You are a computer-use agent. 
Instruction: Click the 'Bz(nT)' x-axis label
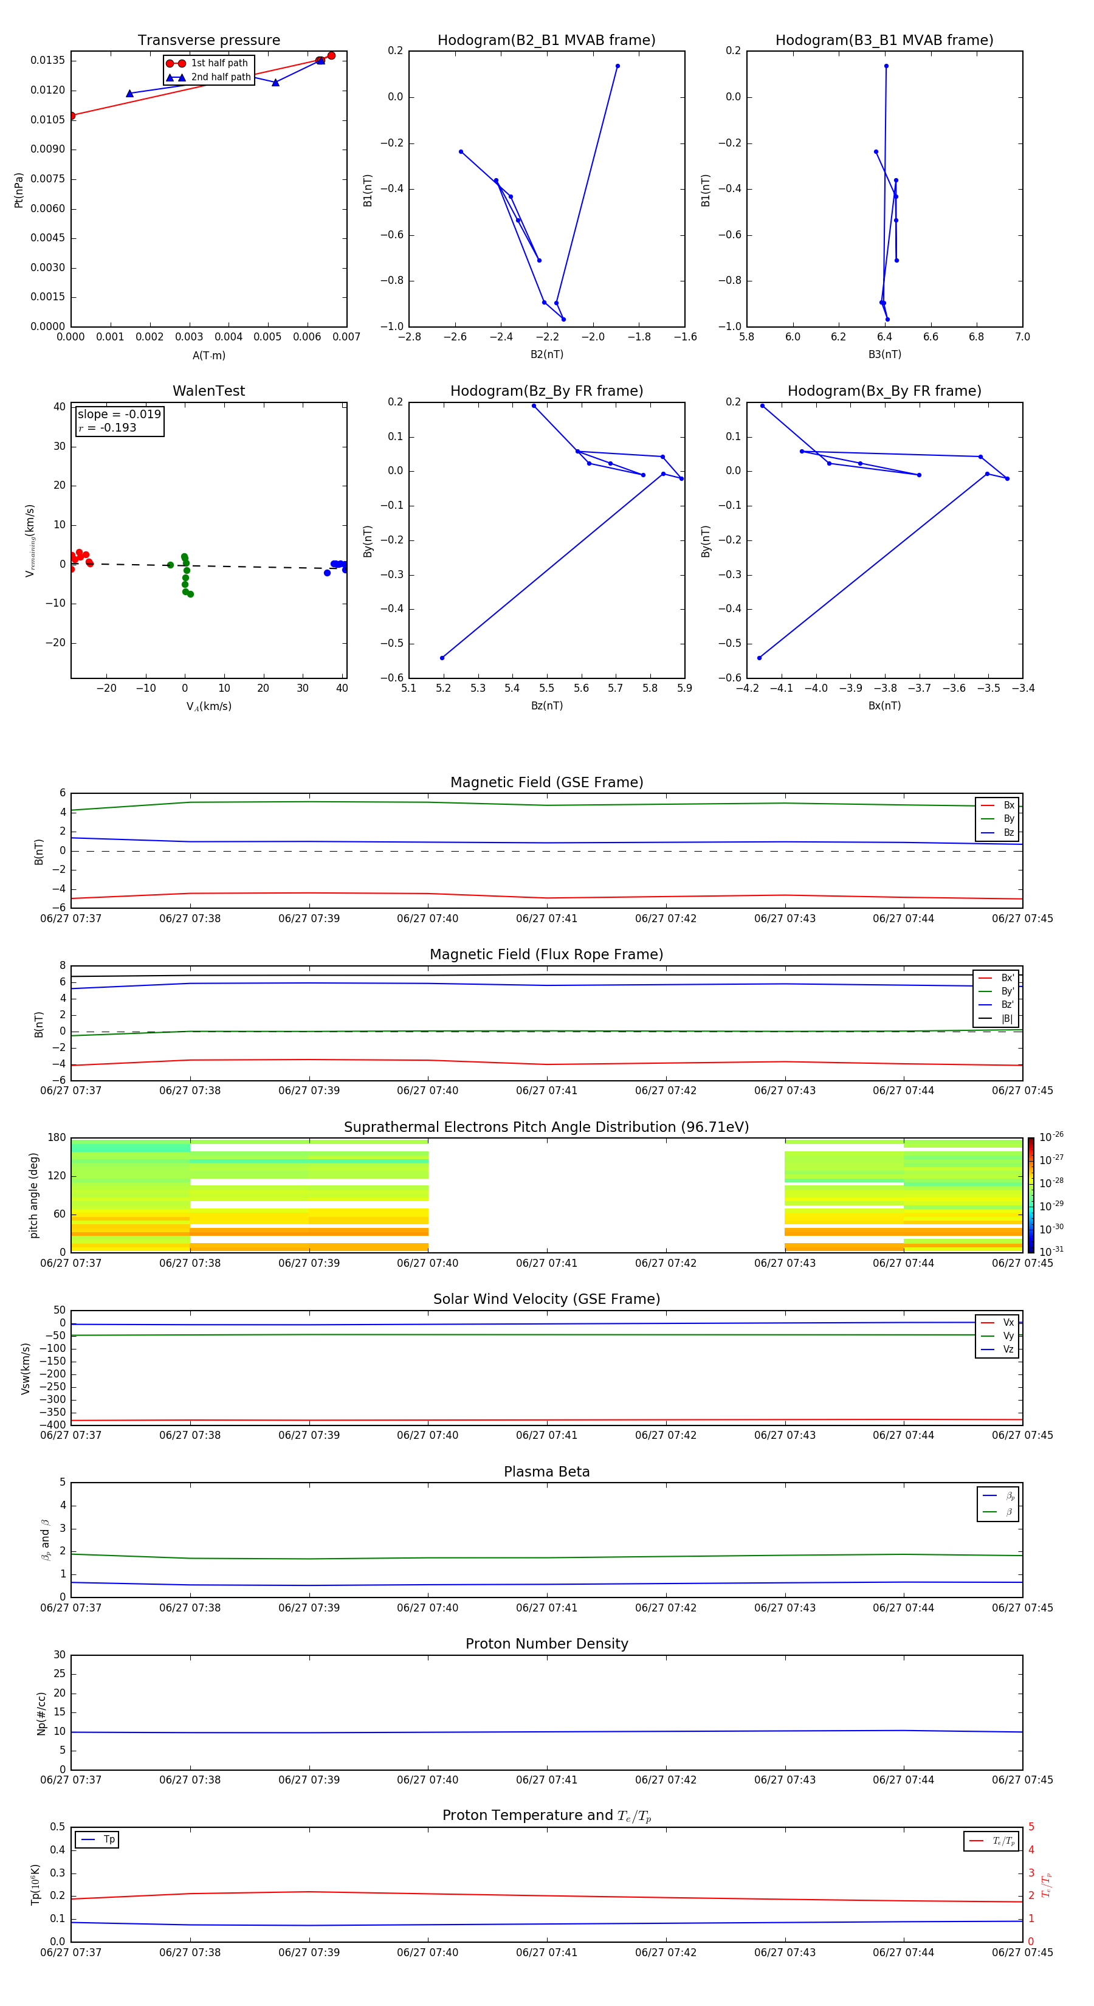546,706
